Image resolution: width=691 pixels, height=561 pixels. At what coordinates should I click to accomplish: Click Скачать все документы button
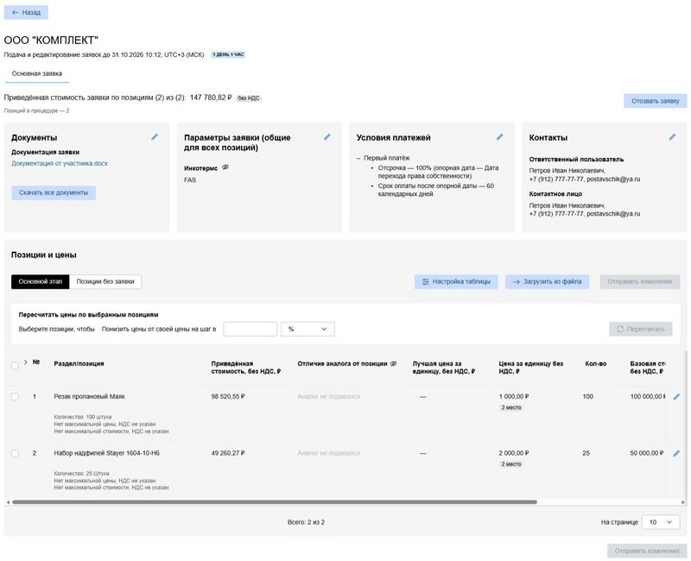click(x=54, y=192)
